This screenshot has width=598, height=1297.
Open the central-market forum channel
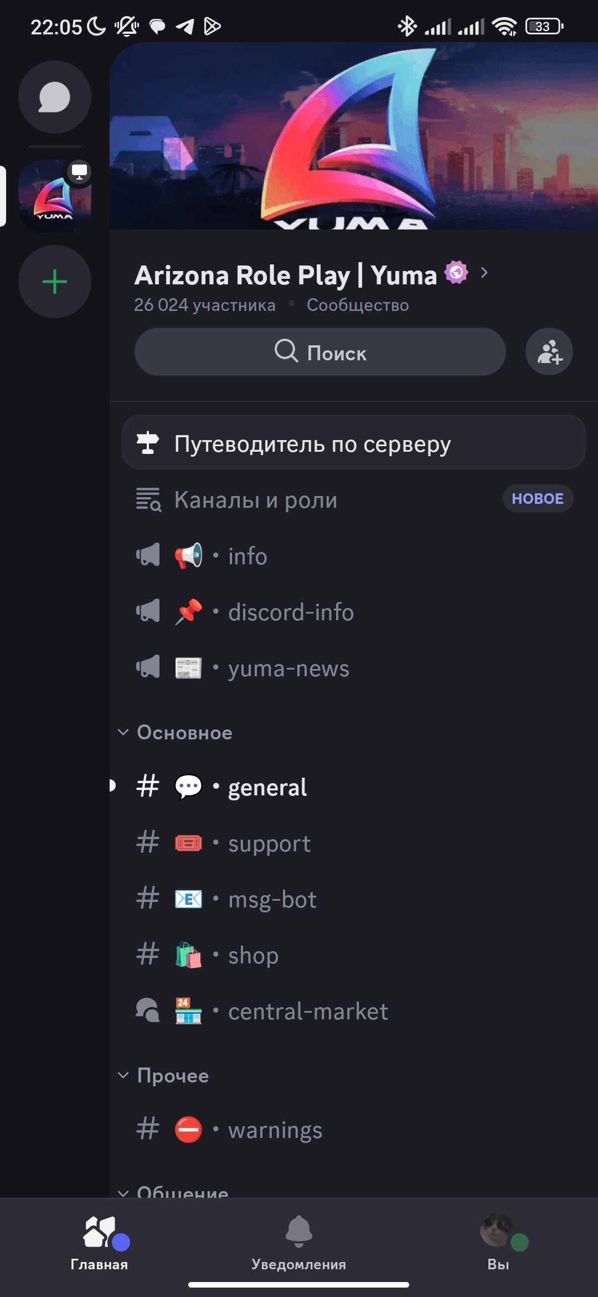coord(308,1012)
